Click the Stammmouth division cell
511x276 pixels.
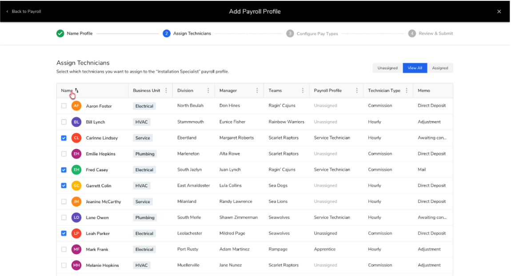[x=191, y=122]
